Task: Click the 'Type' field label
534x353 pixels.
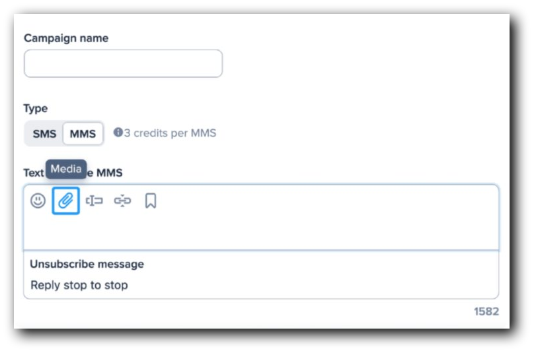Action: coord(36,108)
